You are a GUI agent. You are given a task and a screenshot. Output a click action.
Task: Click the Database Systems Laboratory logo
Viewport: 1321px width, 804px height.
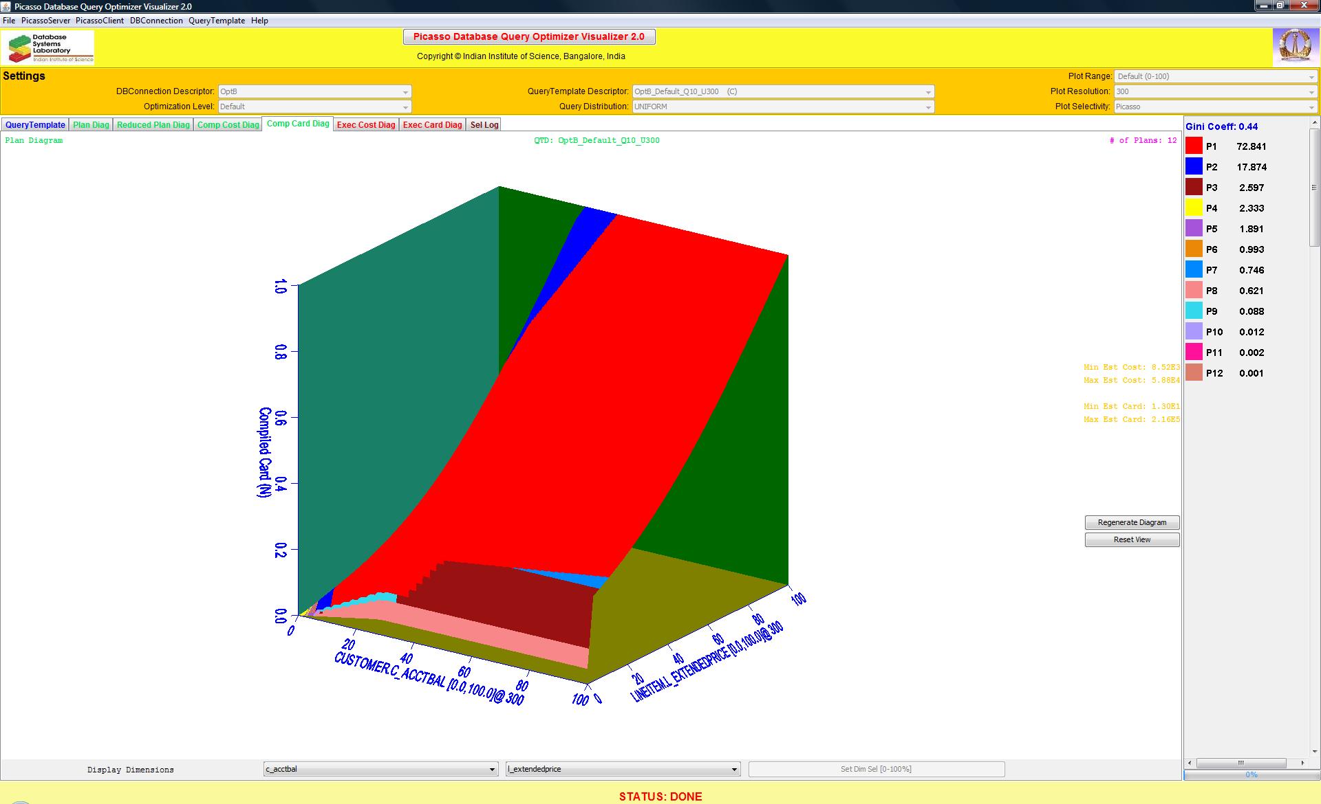coord(48,48)
